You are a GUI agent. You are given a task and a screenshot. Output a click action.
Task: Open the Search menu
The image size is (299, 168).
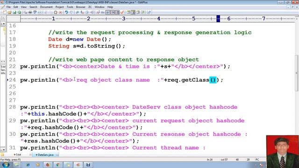[33, 7]
